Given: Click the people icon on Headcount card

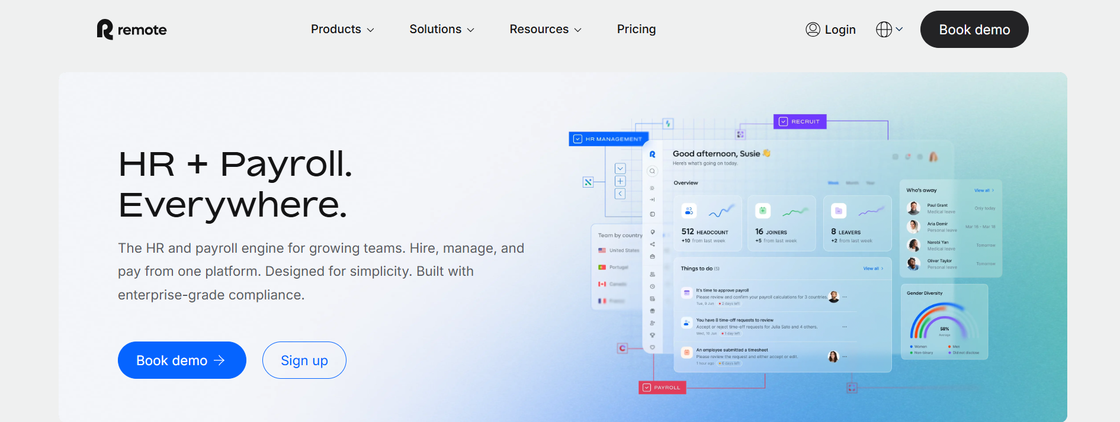Looking at the screenshot, I should click(x=689, y=211).
